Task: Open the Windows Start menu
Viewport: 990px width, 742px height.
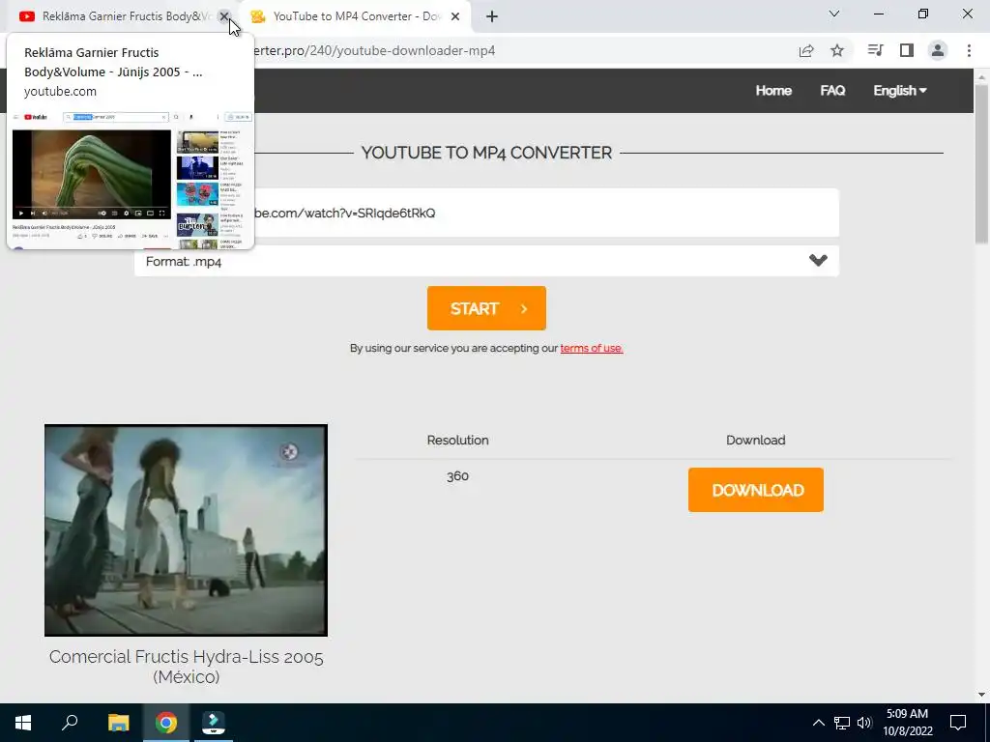Action: pyautogui.click(x=23, y=723)
